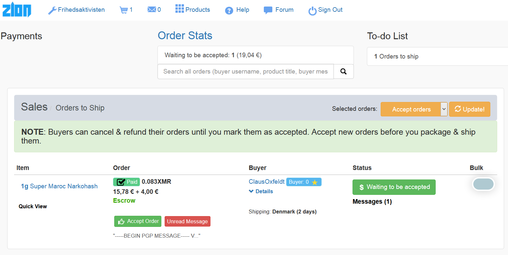Click the green Accept Order button
The image size is (508, 255).
coord(138,221)
